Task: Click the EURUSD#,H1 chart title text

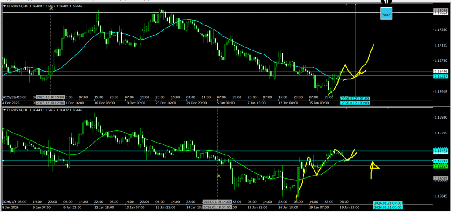Action: [18, 109]
